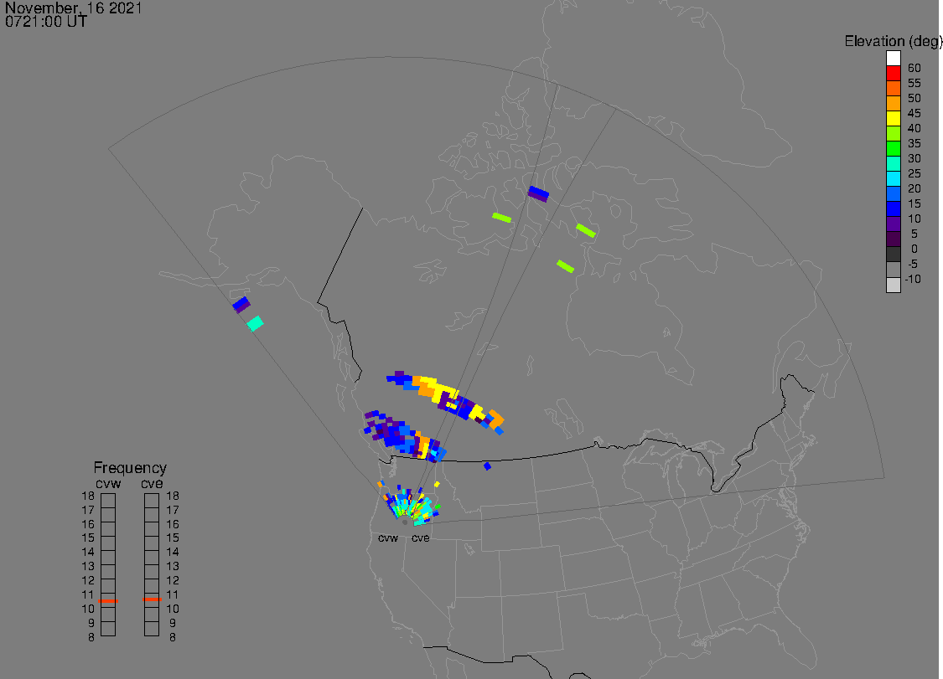Click the '16' label right of the cve column
The width and height of the screenshot is (943, 679).
click(x=173, y=524)
